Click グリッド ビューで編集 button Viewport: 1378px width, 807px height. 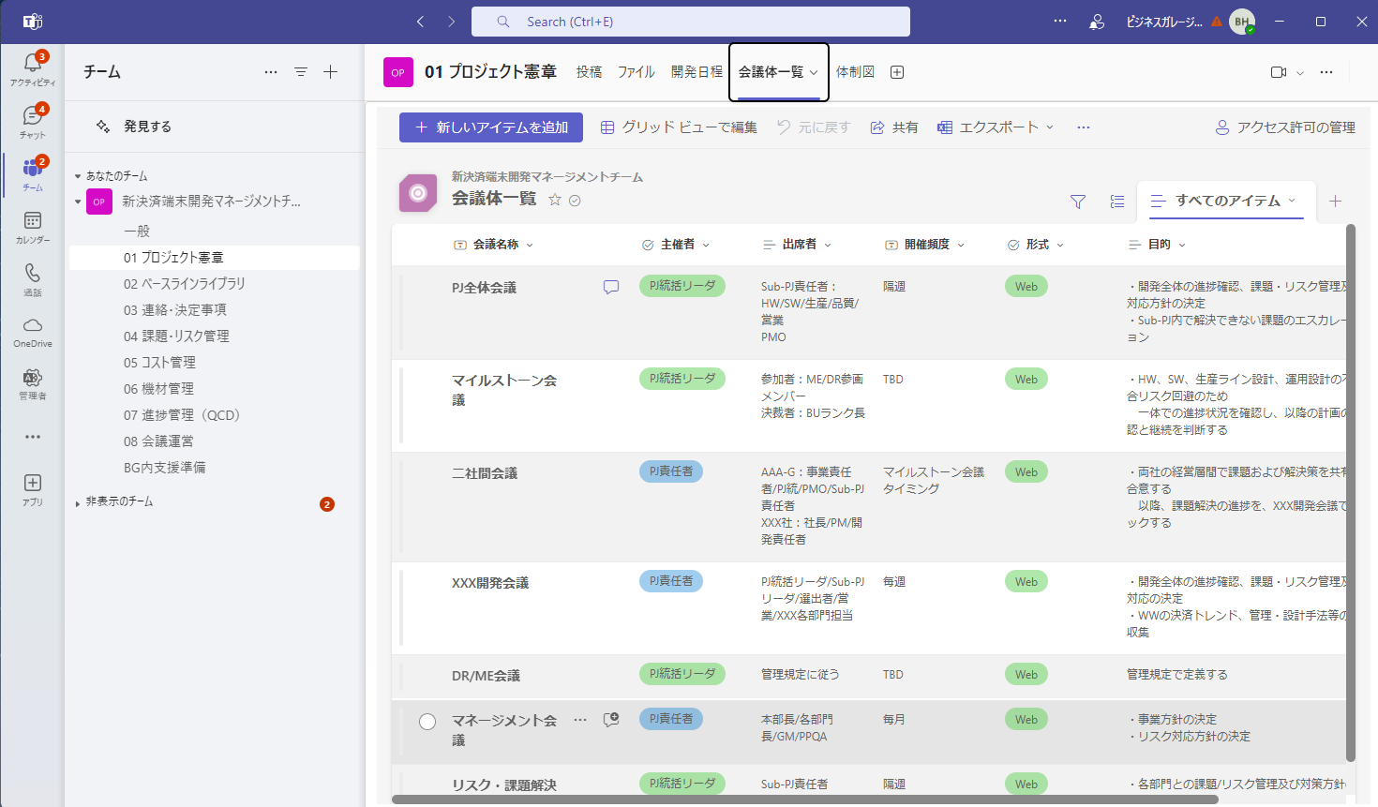pyautogui.click(x=679, y=127)
